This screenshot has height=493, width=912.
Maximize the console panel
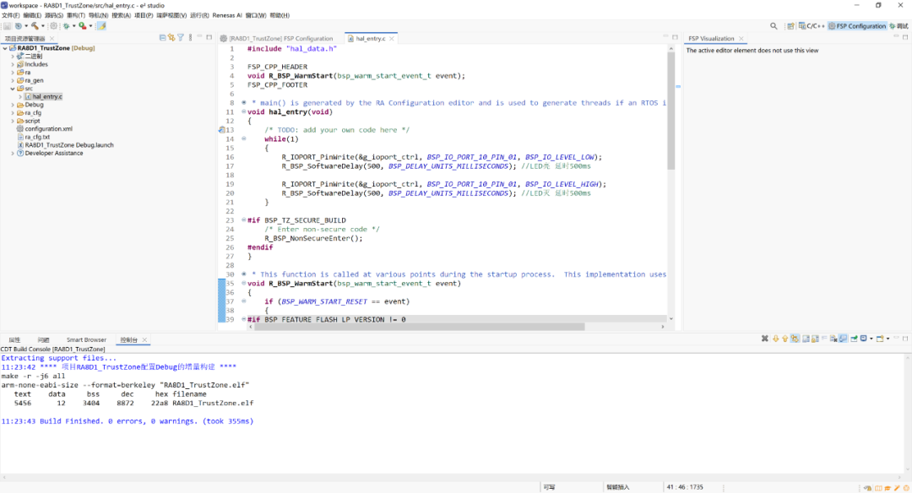(x=905, y=339)
